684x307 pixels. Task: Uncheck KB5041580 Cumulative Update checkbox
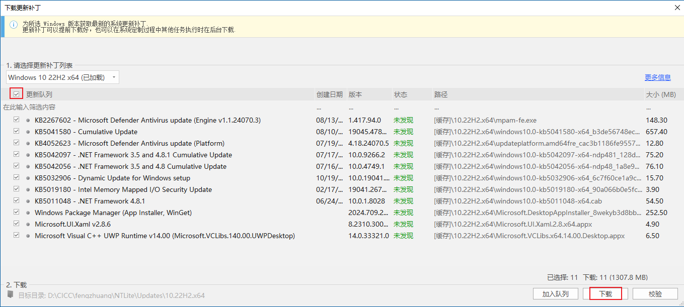pos(17,132)
